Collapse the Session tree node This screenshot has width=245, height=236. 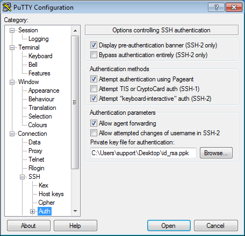[x=12, y=30]
